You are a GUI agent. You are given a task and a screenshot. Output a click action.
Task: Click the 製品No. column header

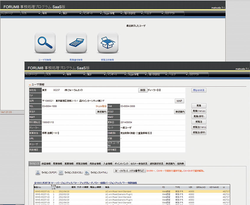(38, 187)
